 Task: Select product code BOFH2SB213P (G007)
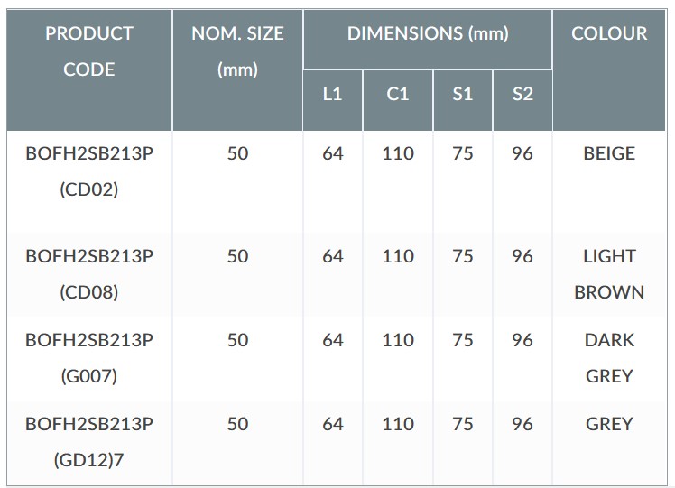point(89,358)
